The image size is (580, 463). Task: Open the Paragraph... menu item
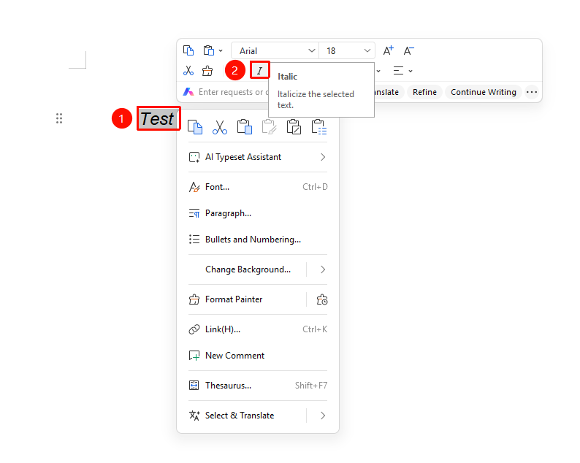(x=258, y=213)
